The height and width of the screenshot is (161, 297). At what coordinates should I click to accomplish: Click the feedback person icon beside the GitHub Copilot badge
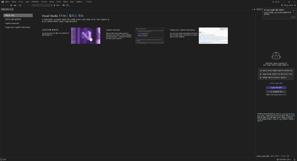coord(295,5)
